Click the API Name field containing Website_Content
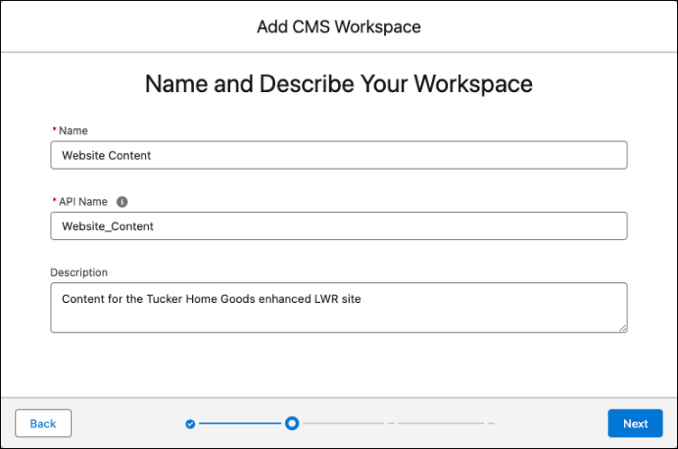 point(339,225)
